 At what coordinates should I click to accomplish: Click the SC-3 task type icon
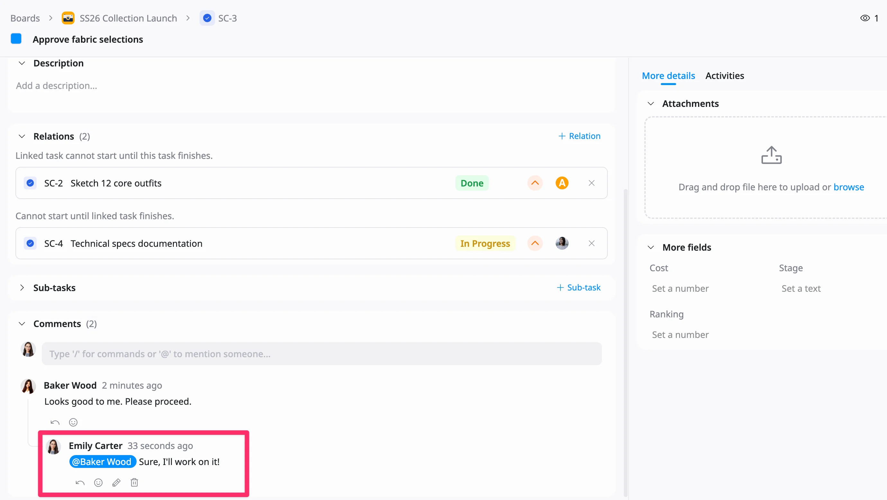[x=207, y=18]
